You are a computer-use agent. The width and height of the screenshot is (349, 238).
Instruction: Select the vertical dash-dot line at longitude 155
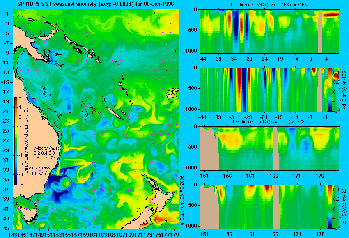67,119
